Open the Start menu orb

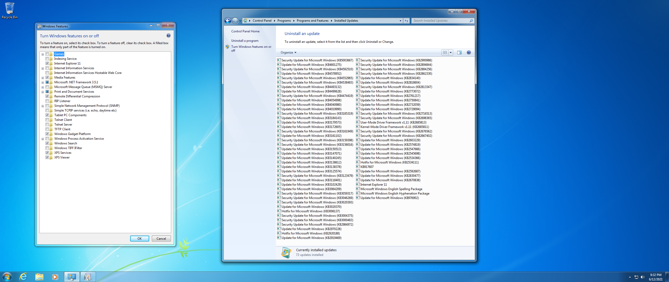click(x=7, y=277)
